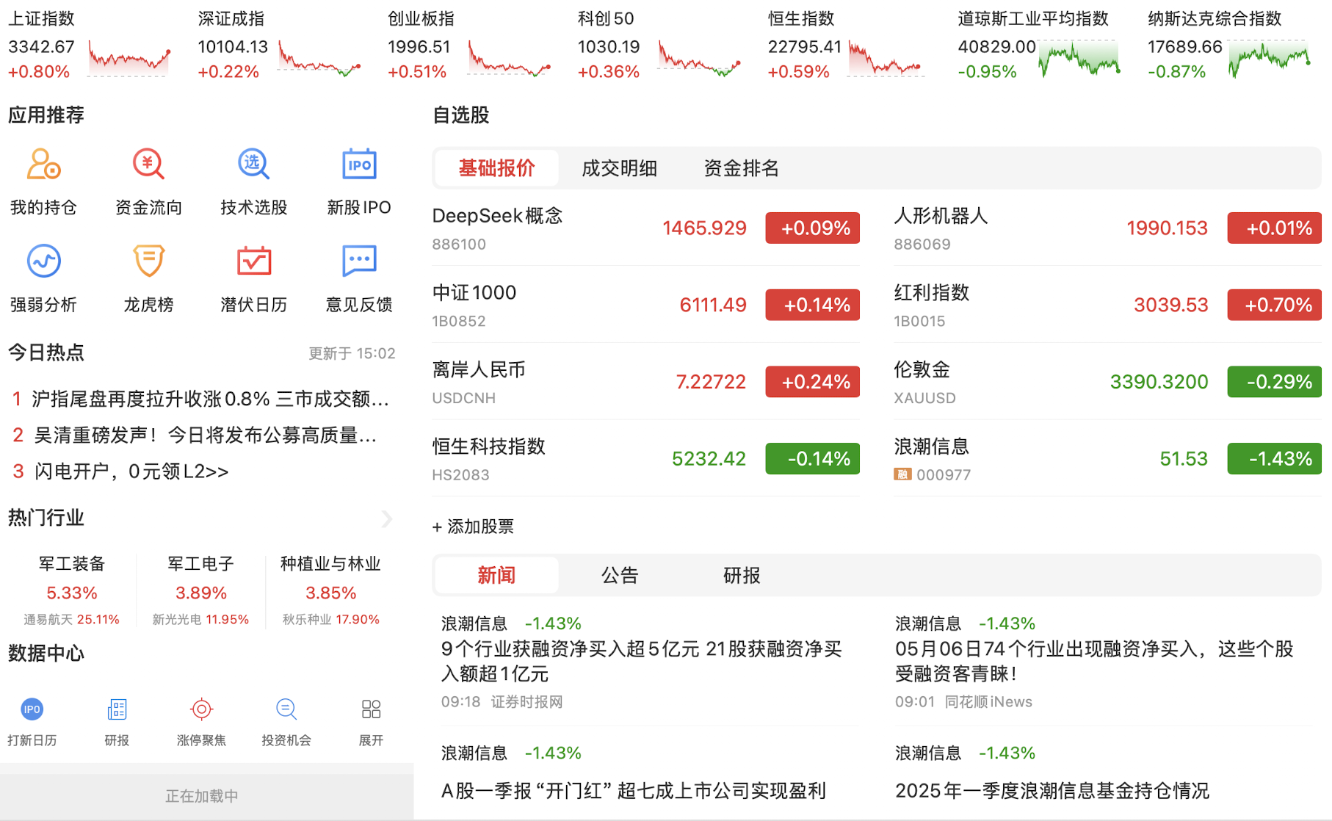
Task: Open news 9个行业获融资净买入超5亿元
Action: (x=642, y=661)
